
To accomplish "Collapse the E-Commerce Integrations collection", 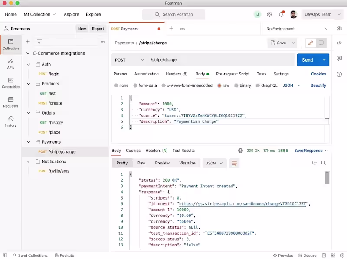I will point(28,53).
